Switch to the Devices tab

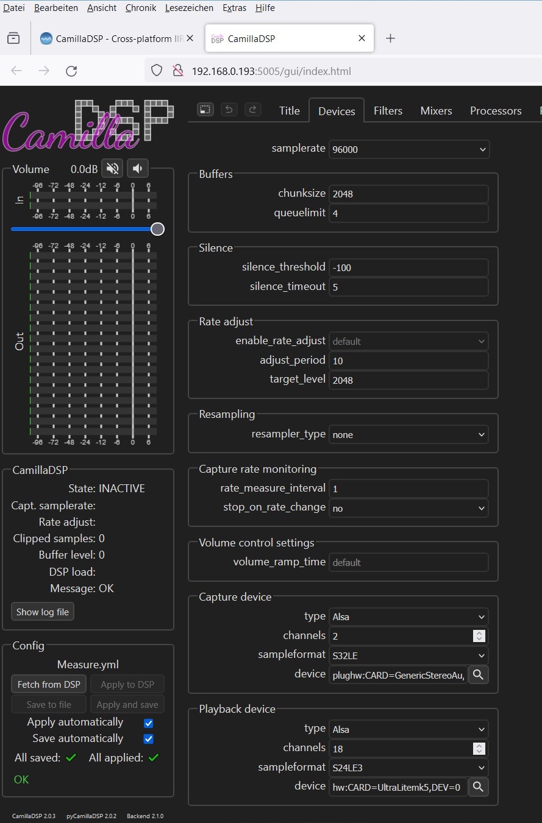(x=337, y=111)
